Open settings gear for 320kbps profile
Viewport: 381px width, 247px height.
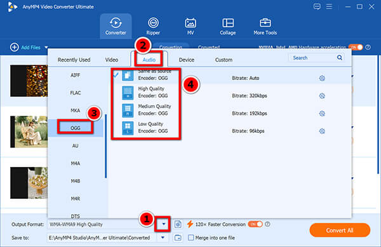pyautogui.click(x=322, y=96)
